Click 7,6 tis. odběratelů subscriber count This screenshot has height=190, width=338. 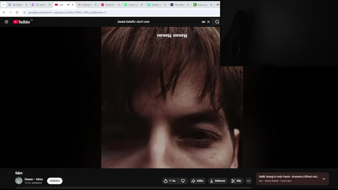click(x=33, y=183)
